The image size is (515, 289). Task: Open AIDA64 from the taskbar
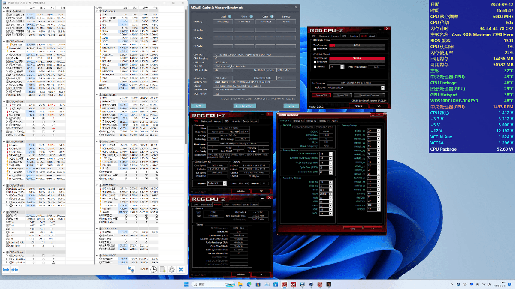(294, 285)
